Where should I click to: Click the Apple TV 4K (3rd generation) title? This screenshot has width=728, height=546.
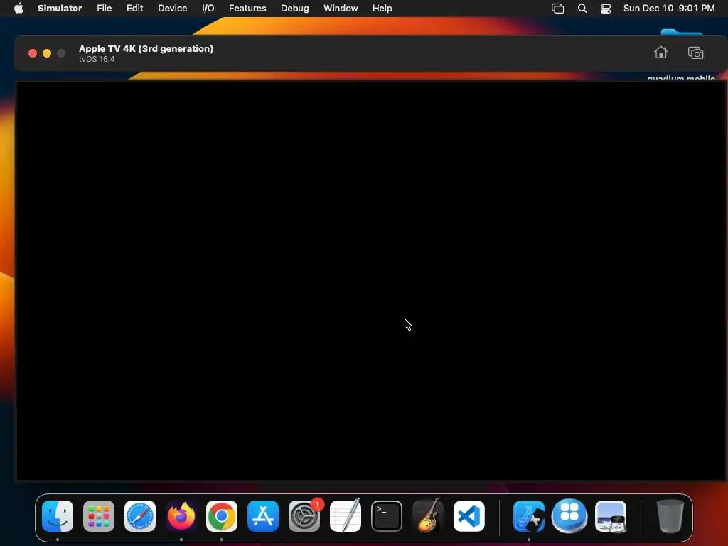tap(146, 49)
